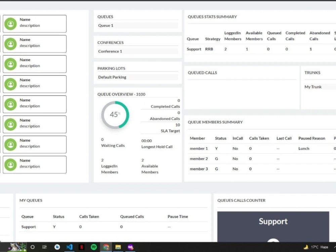Click the Y status of member 1

[216, 149]
